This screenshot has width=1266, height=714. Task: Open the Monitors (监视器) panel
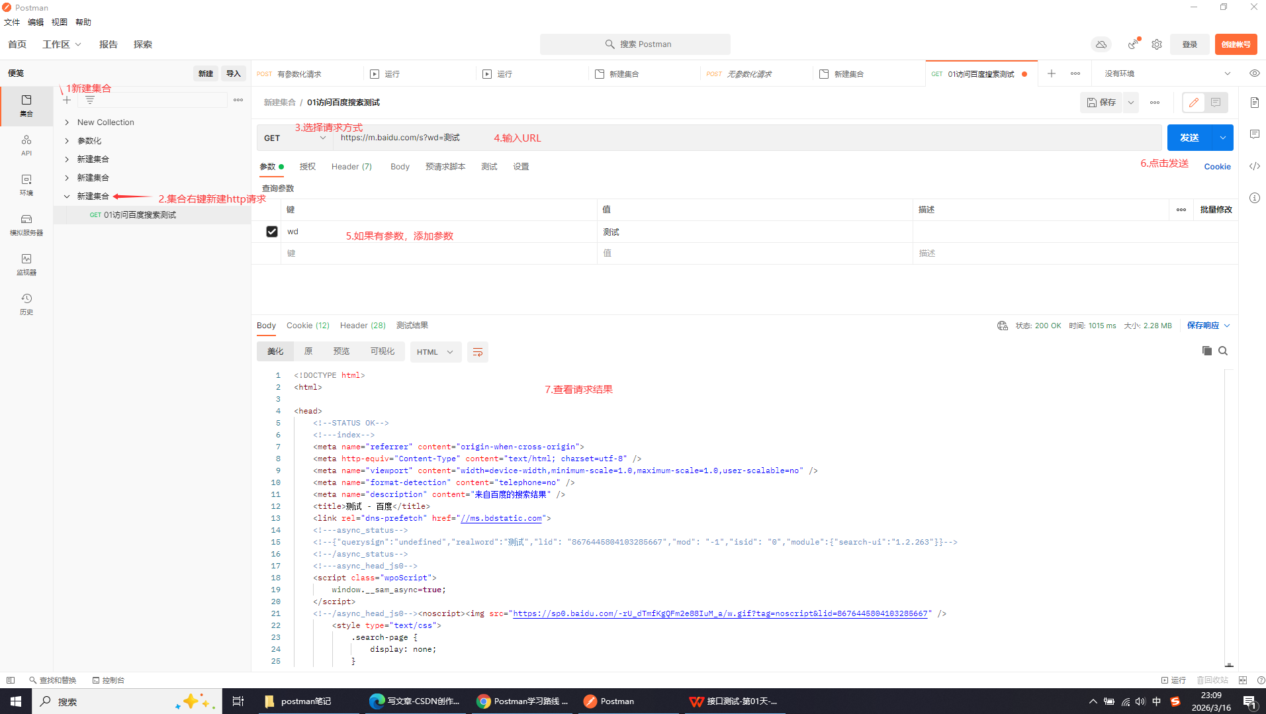pyautogui.click(x=26, y=264)
